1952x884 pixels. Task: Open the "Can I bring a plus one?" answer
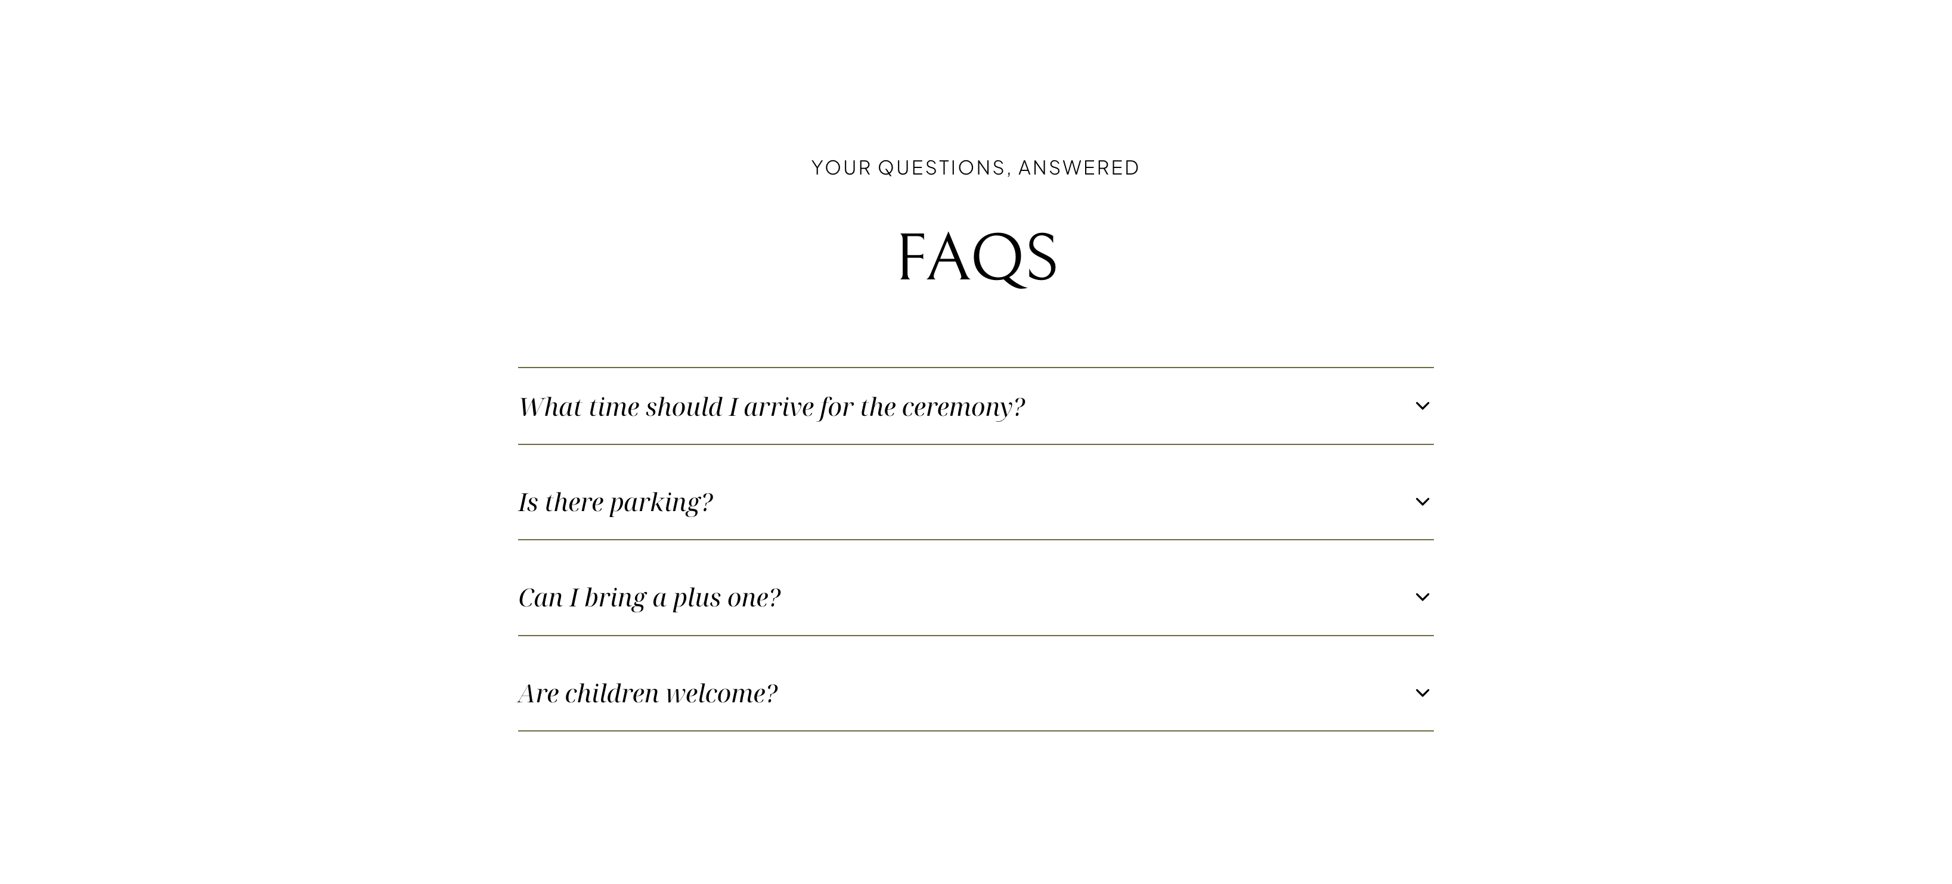(975, 598)
